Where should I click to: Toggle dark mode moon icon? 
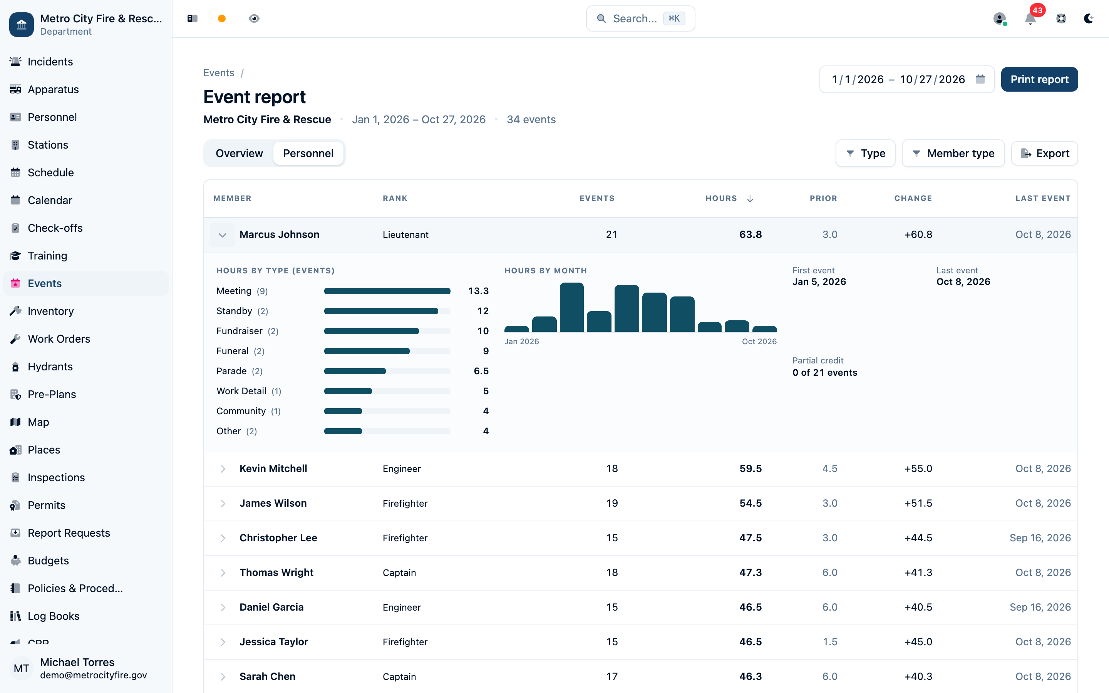pyautogui.click(x=1088, y=18)
